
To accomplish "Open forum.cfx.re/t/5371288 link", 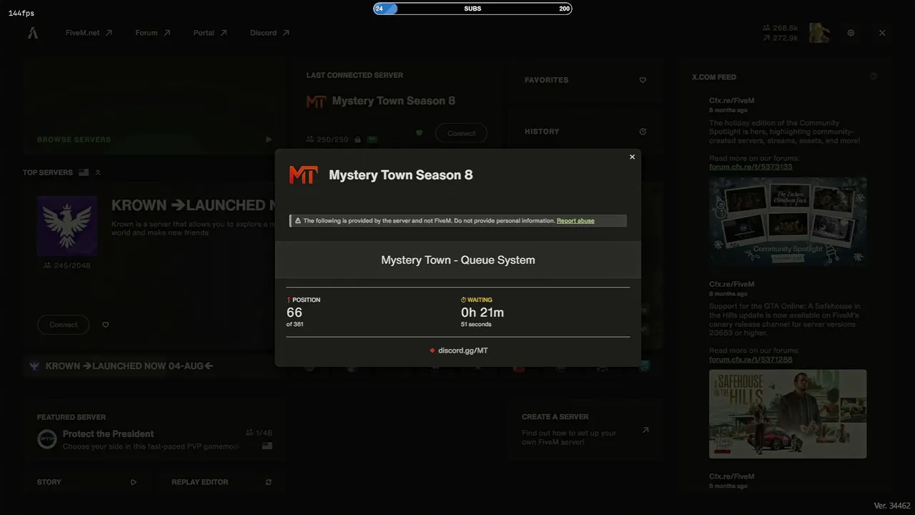I will (x=751, y=359).
